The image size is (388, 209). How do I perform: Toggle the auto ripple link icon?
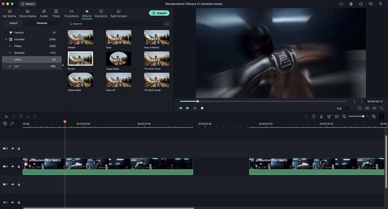[x=12, y=123]
